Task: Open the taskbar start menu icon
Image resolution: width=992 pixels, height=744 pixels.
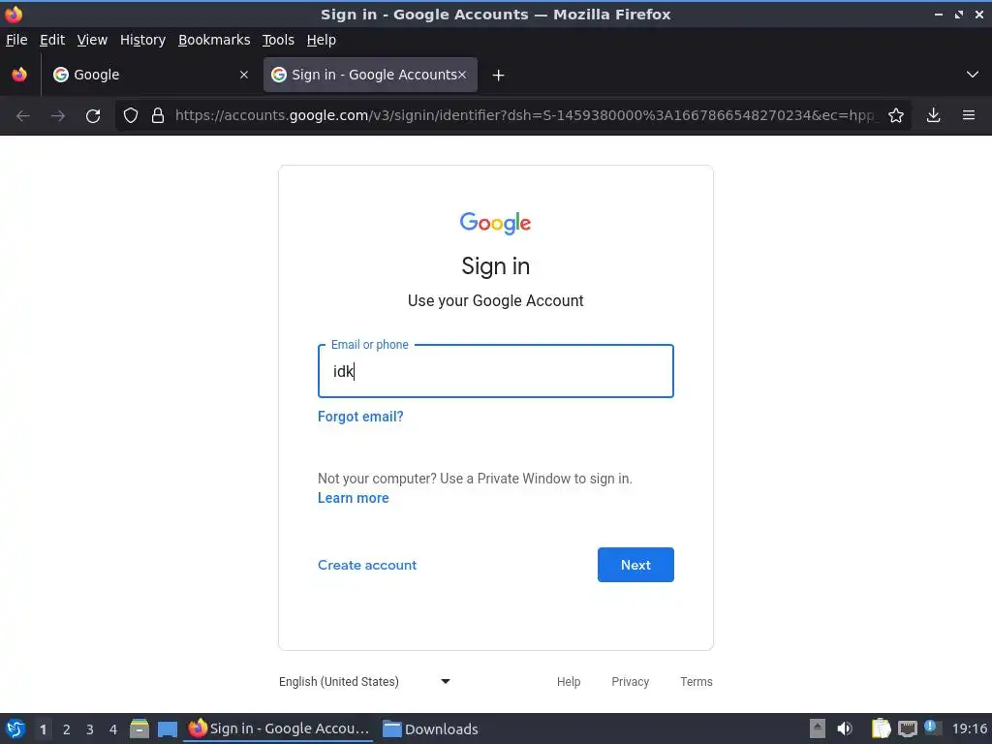Action: coord(15,728)
